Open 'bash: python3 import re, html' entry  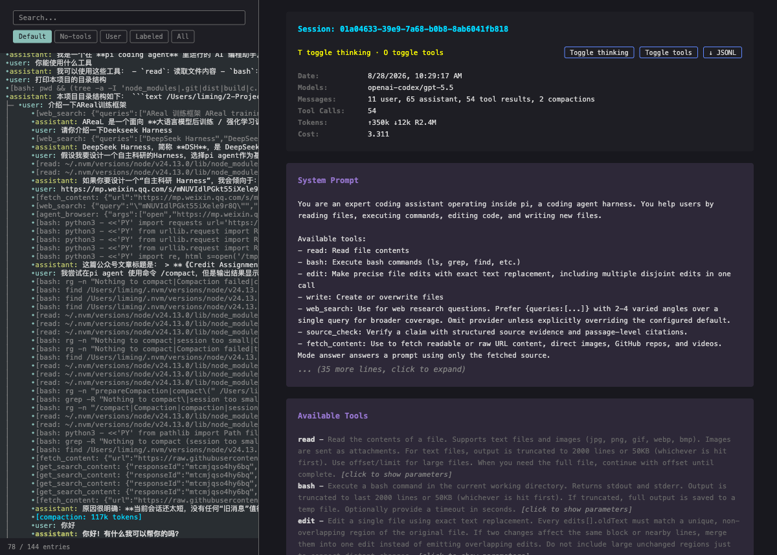tap(144, 256)
